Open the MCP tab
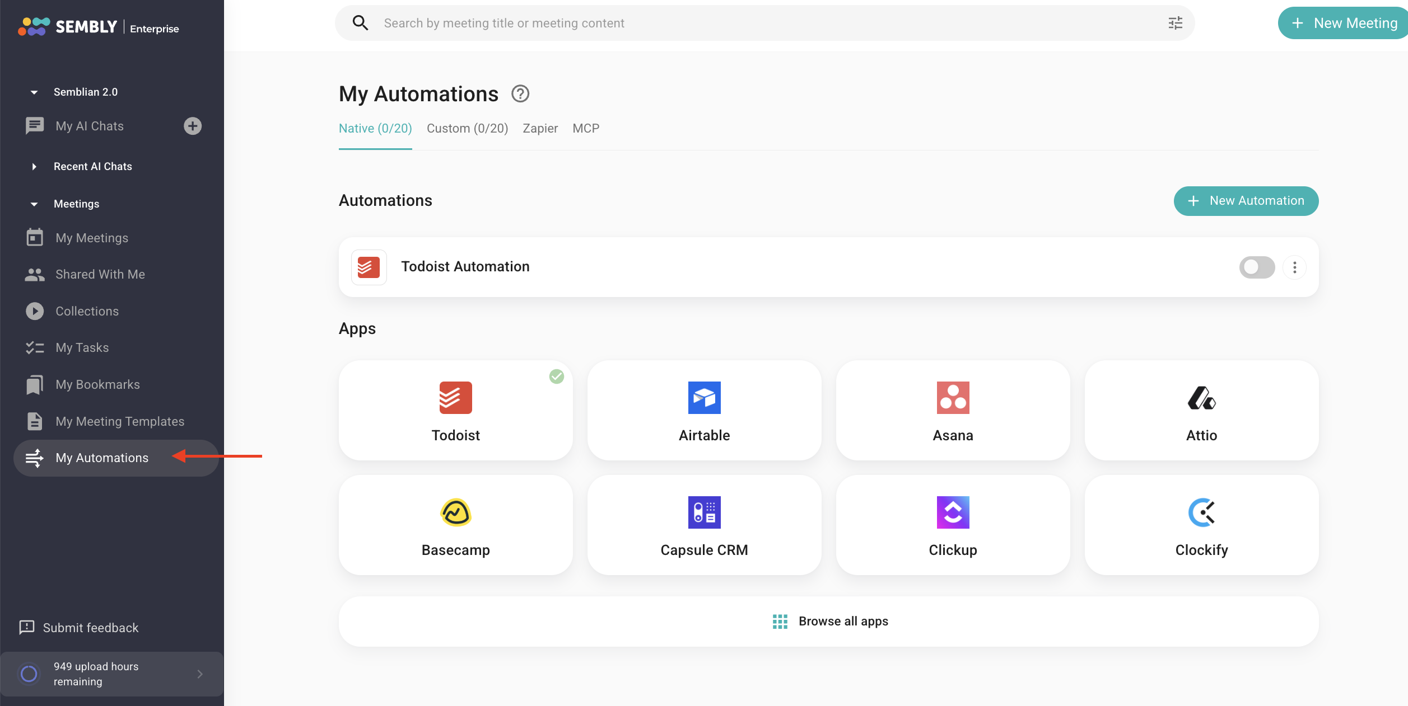 coord(586,129)
